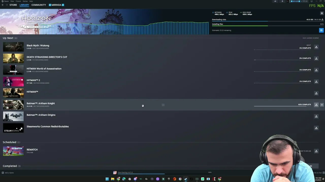Click the 'HITMAN™ 2' title
Image resolution: width=325 pixels, height=182 pixels.
coord(33,80)
